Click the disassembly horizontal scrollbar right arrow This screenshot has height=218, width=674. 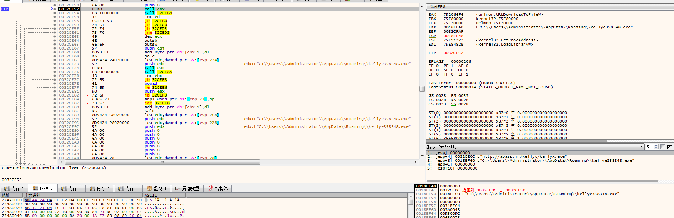(416, 162)
